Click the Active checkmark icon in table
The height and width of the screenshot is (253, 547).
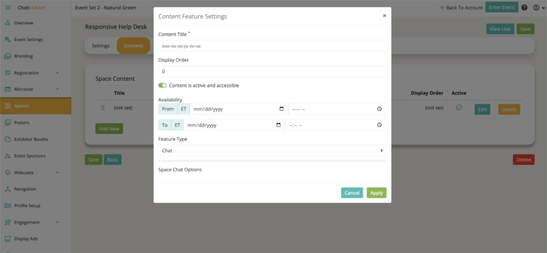(x=459, y=108)
